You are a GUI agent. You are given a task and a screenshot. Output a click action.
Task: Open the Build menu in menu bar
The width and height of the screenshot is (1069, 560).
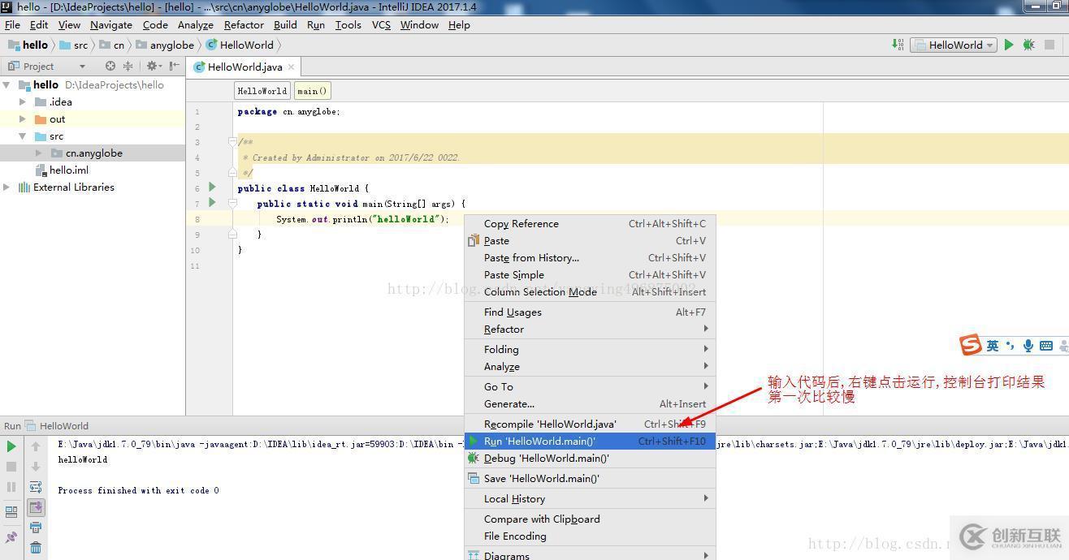point(285,24)
